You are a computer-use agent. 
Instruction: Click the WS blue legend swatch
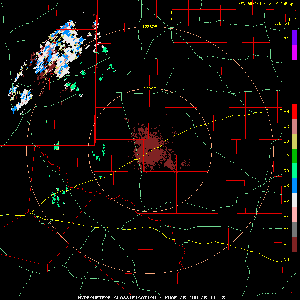(x=294, y=185)
